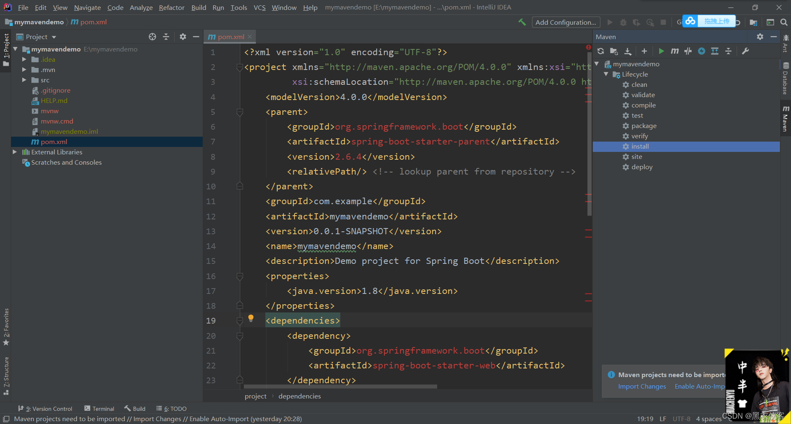Expand the .idea folder
The image size is (791, 424).
(x=24, y=59)
